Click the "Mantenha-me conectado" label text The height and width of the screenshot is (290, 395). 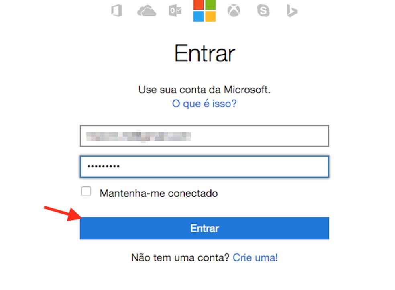(x=159, y=193)
